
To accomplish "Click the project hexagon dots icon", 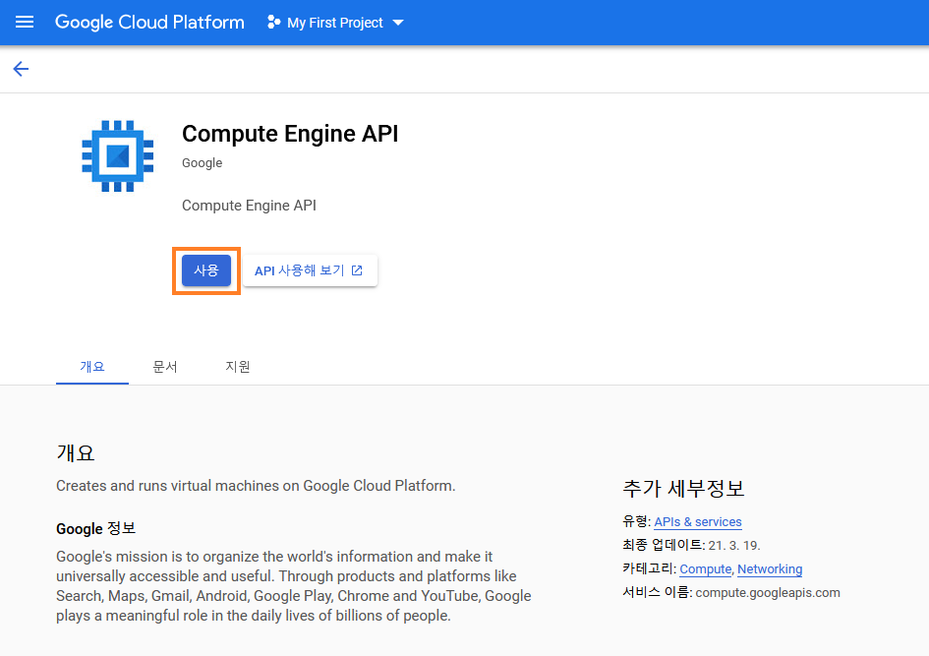I will (273, 23).
